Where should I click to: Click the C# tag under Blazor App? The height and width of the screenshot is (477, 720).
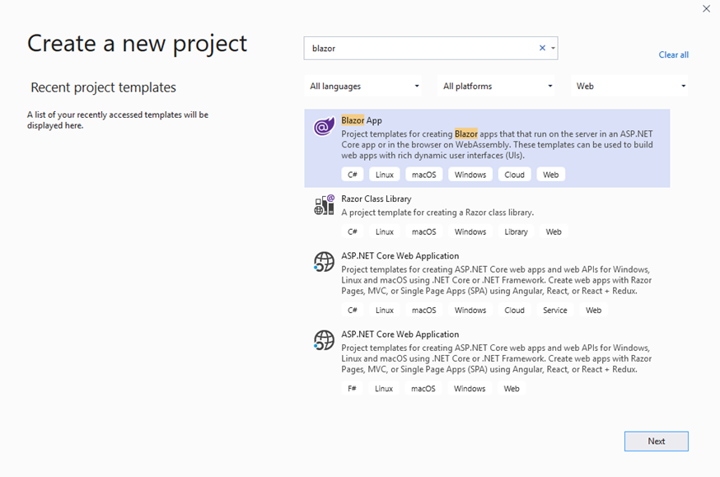point(353,175)
